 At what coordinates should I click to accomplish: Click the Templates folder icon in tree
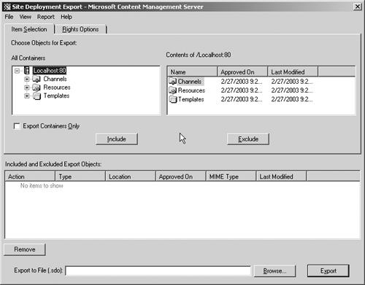tap(36, 96)
